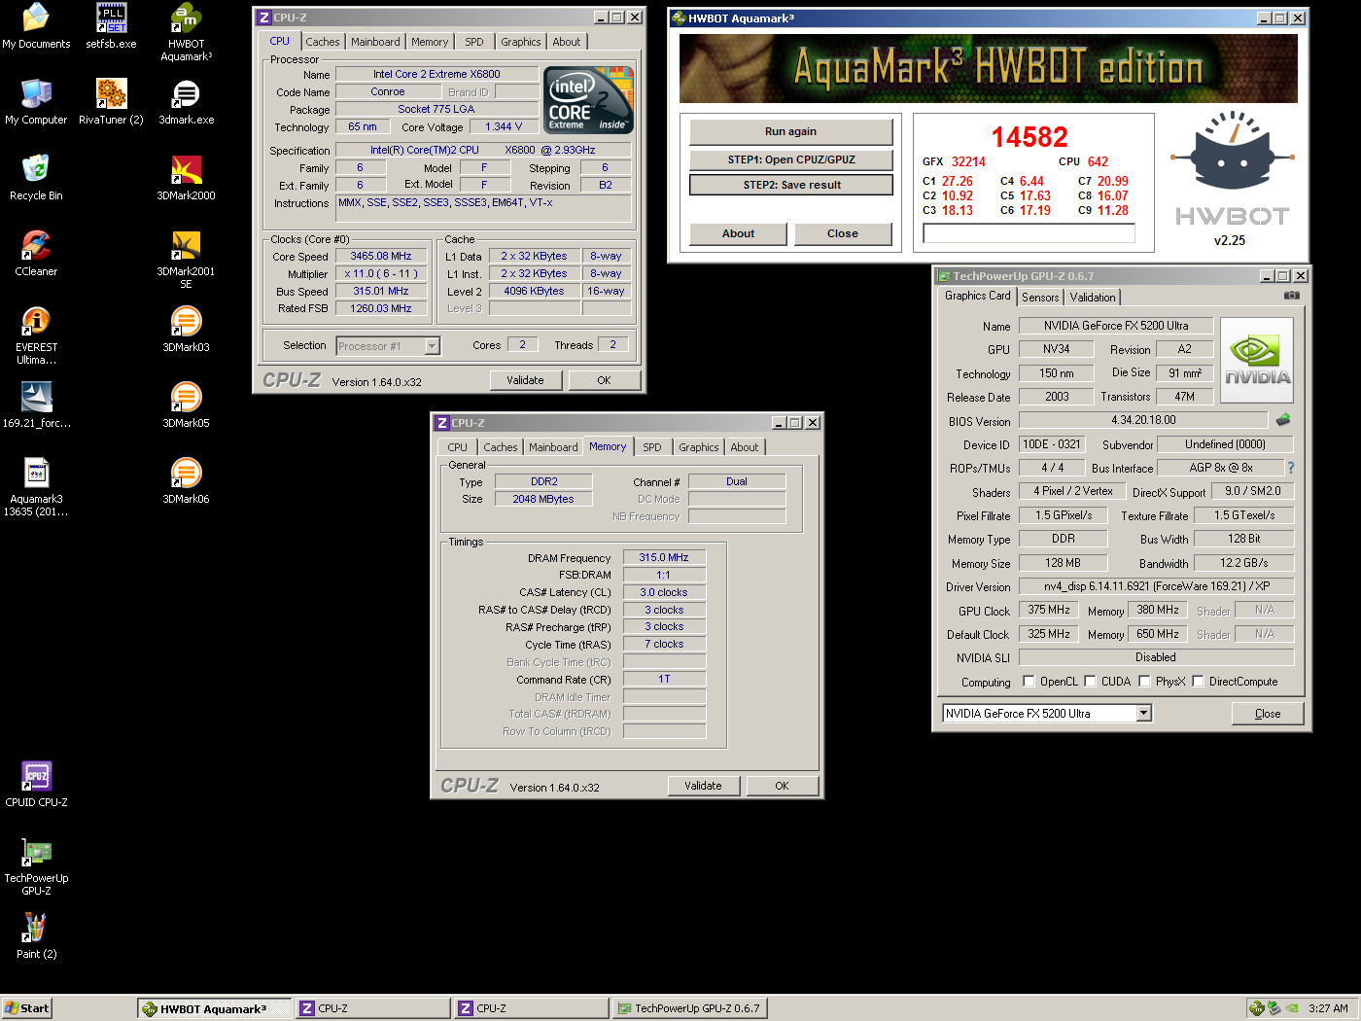
Task: Open Aquamark3 13635 result file icon
Action: pyautogui.click(x=36, y=488)
